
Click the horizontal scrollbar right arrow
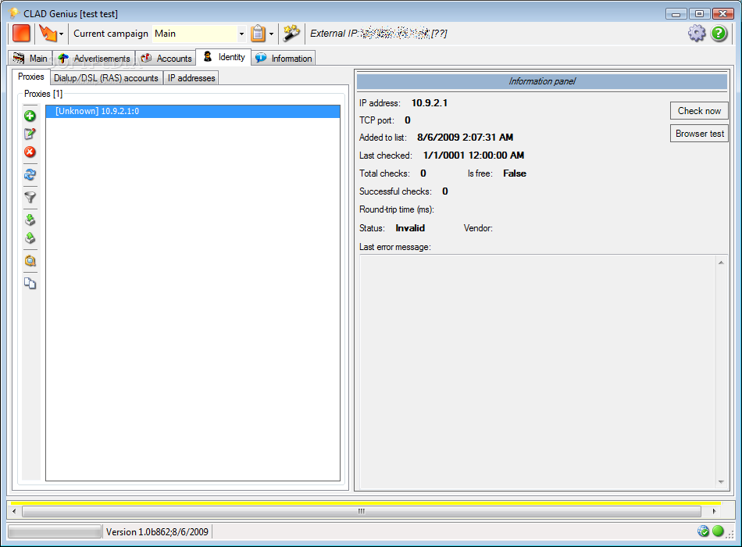pyautogui.click(x=714, y=512)
